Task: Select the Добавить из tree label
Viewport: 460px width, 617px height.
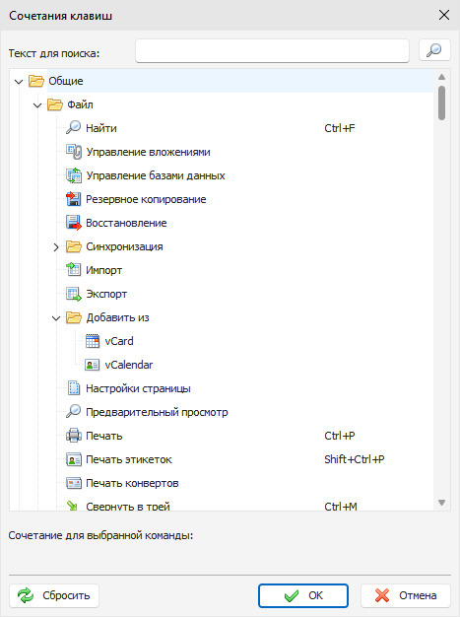Action: (117, 317)
